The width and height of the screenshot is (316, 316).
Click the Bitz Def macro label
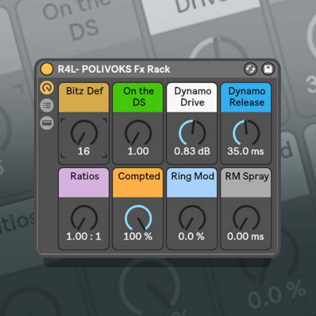coord(84,97)
